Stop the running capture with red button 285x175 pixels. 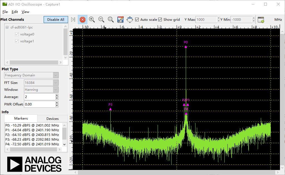(x=83, y=20)
